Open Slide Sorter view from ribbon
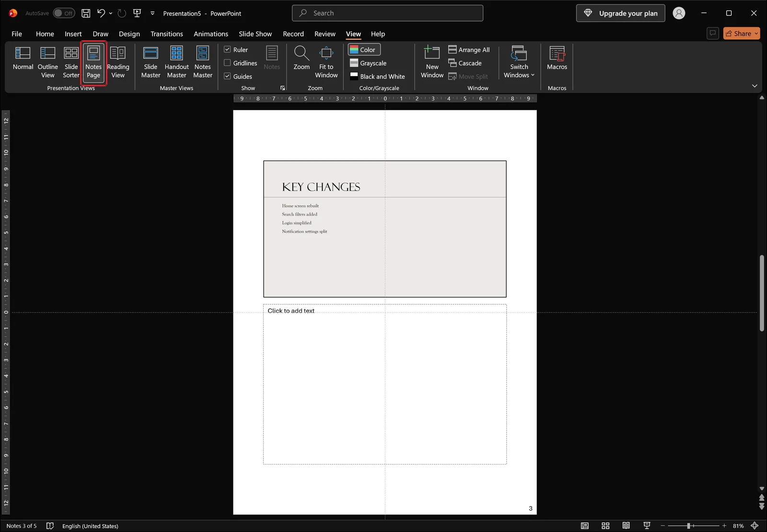 pos(71,62)
